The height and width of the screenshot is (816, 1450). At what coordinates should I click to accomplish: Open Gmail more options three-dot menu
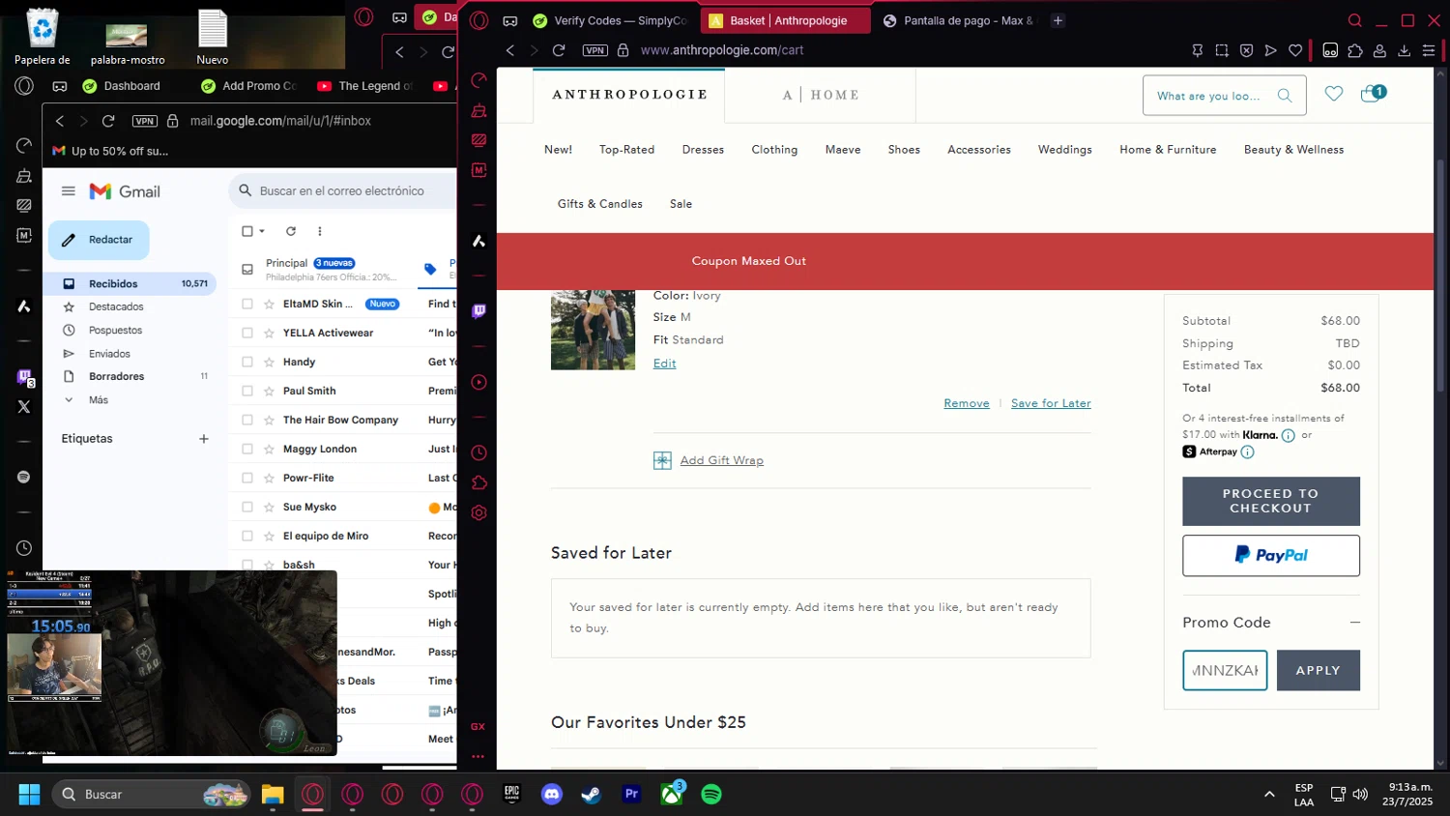click(320, 231)
